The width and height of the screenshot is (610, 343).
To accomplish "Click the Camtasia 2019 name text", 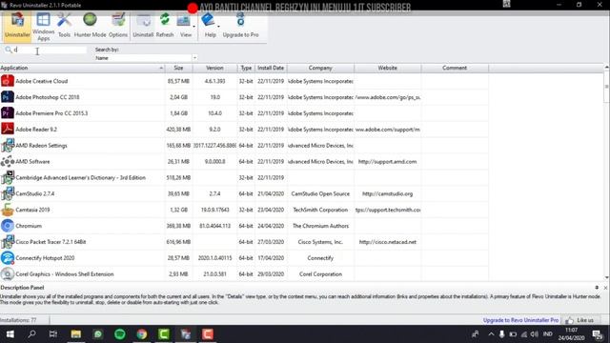I will [x=32, y=210].
